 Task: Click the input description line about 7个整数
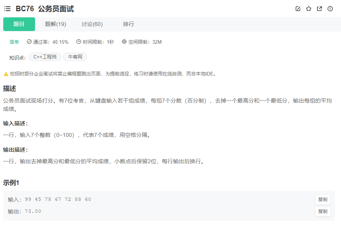[77, 135]
